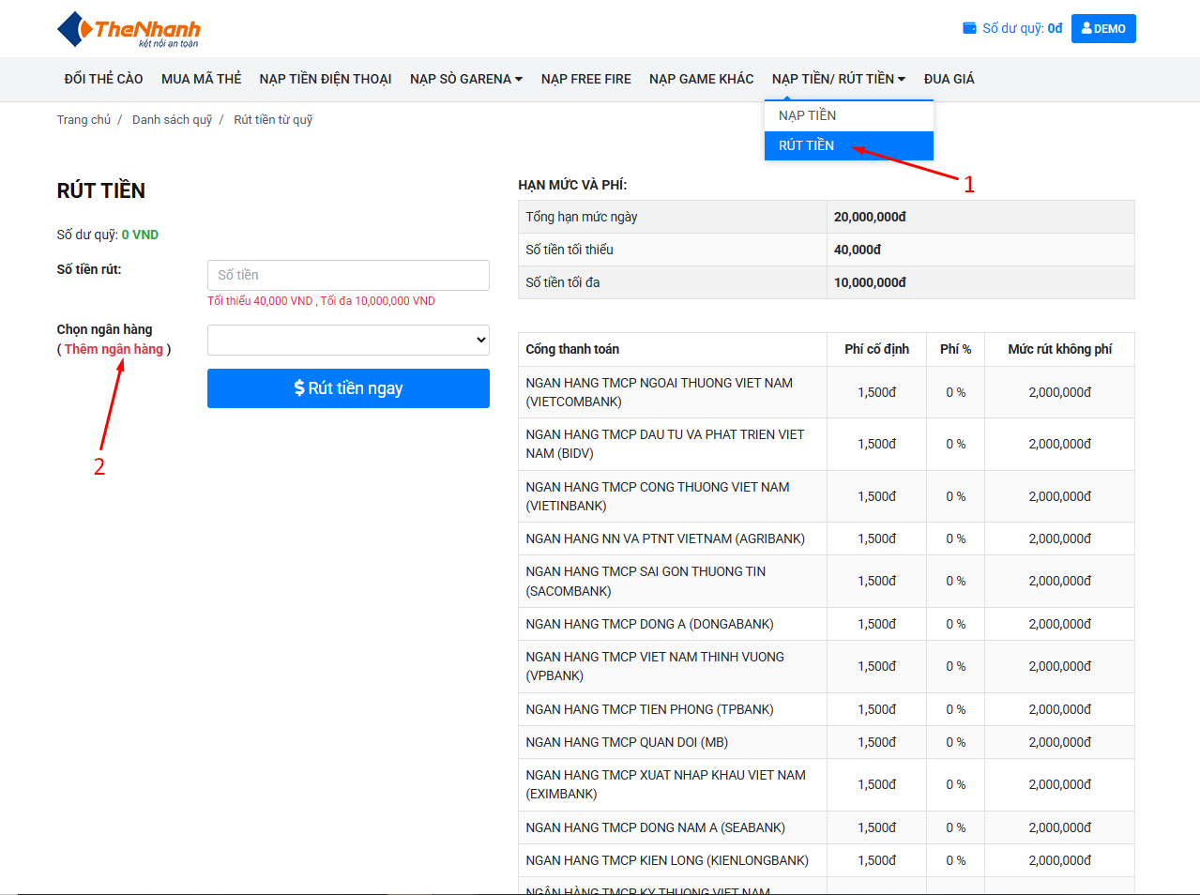The width and height of the screenshot is (1200, 895).
Task: Open the ĐUA GIÁ menu item
Action: (949, 79)
